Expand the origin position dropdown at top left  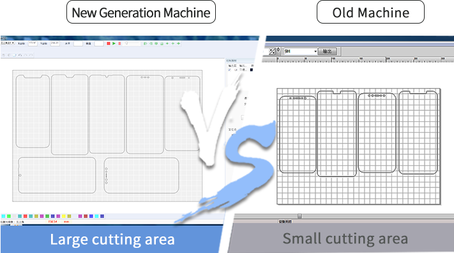point(8,43)
